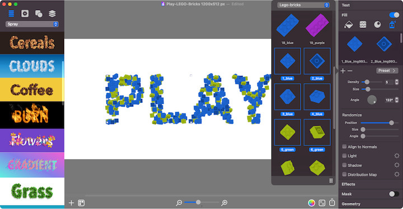This screenshot has width=403, height=209.
Task: Enable the Light checkbox
Action: point(344,155)
